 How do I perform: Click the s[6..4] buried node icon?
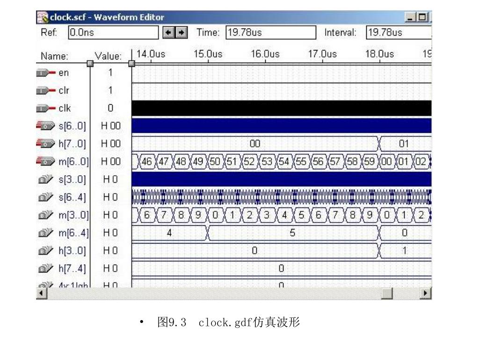(x=46, y=197)
